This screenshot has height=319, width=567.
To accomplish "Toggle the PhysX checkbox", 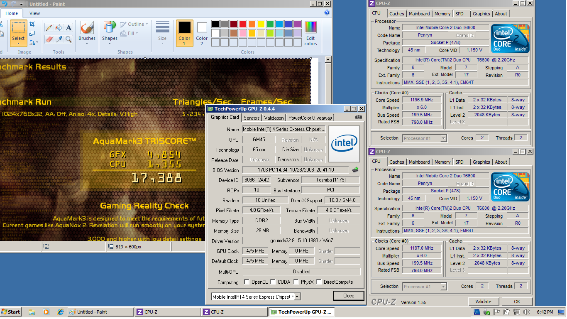I will click(x=296, y=282).
